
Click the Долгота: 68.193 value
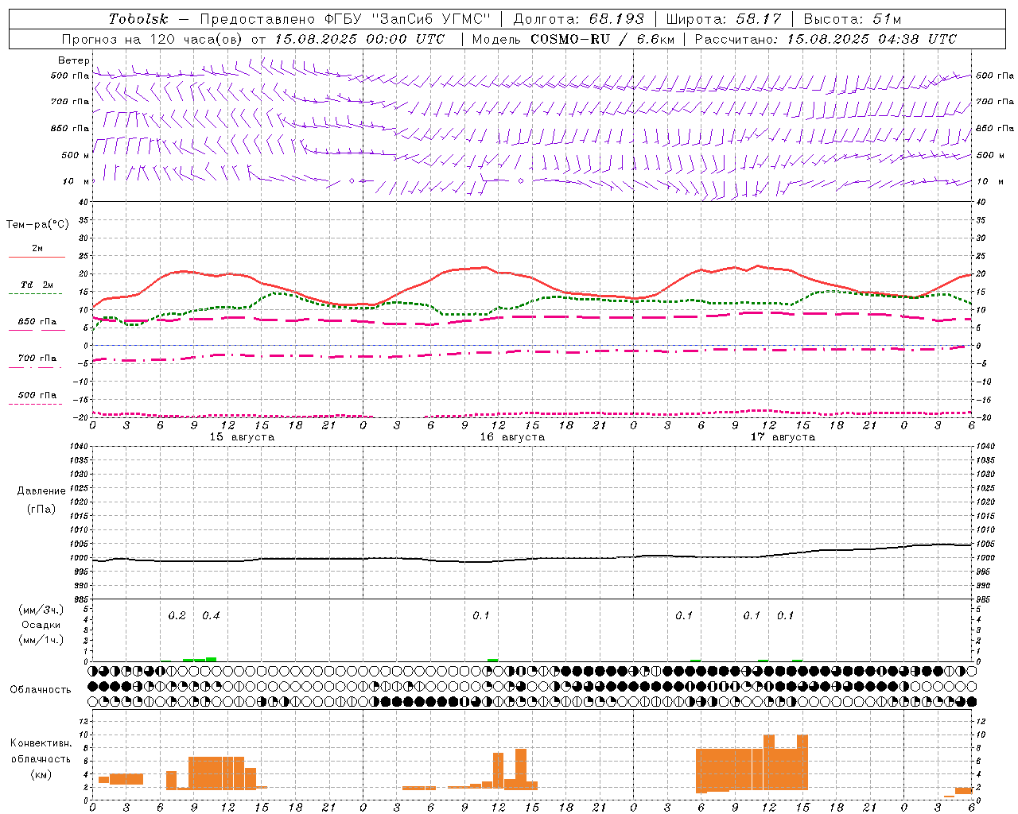[x=579, y=19]
